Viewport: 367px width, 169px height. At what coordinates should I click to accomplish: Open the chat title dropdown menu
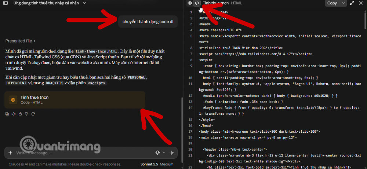(x=84, y=3)
